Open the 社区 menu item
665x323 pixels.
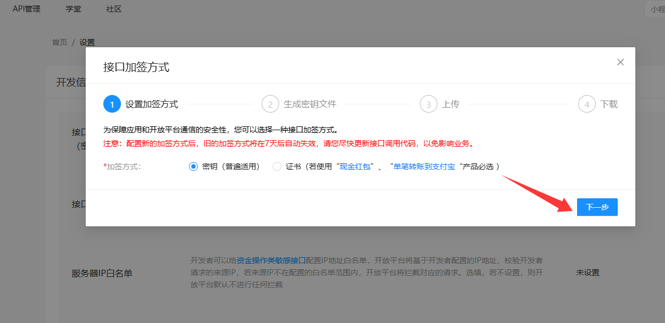pyautogui.click(x=113, y=9)
